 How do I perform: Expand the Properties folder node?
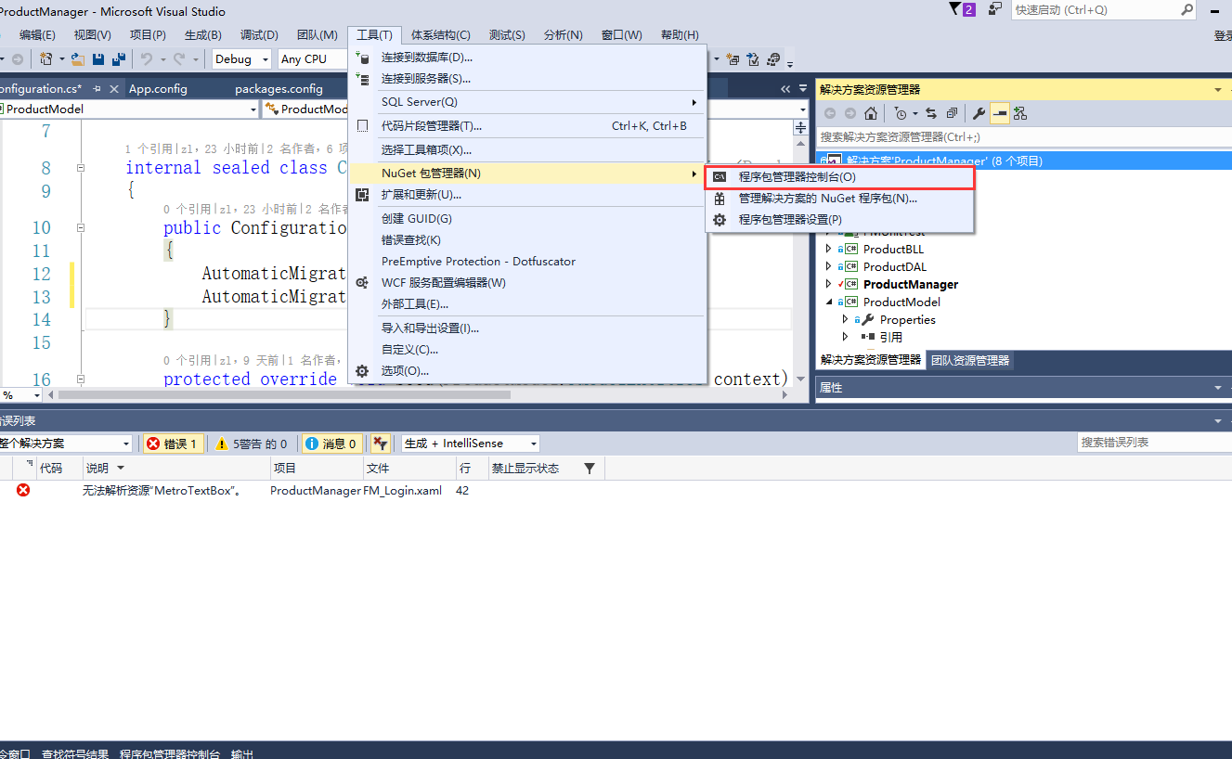pos(845,319)
